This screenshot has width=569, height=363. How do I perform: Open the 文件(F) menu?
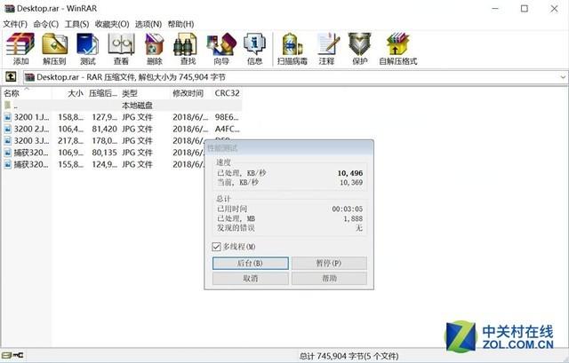coord(15,24)
